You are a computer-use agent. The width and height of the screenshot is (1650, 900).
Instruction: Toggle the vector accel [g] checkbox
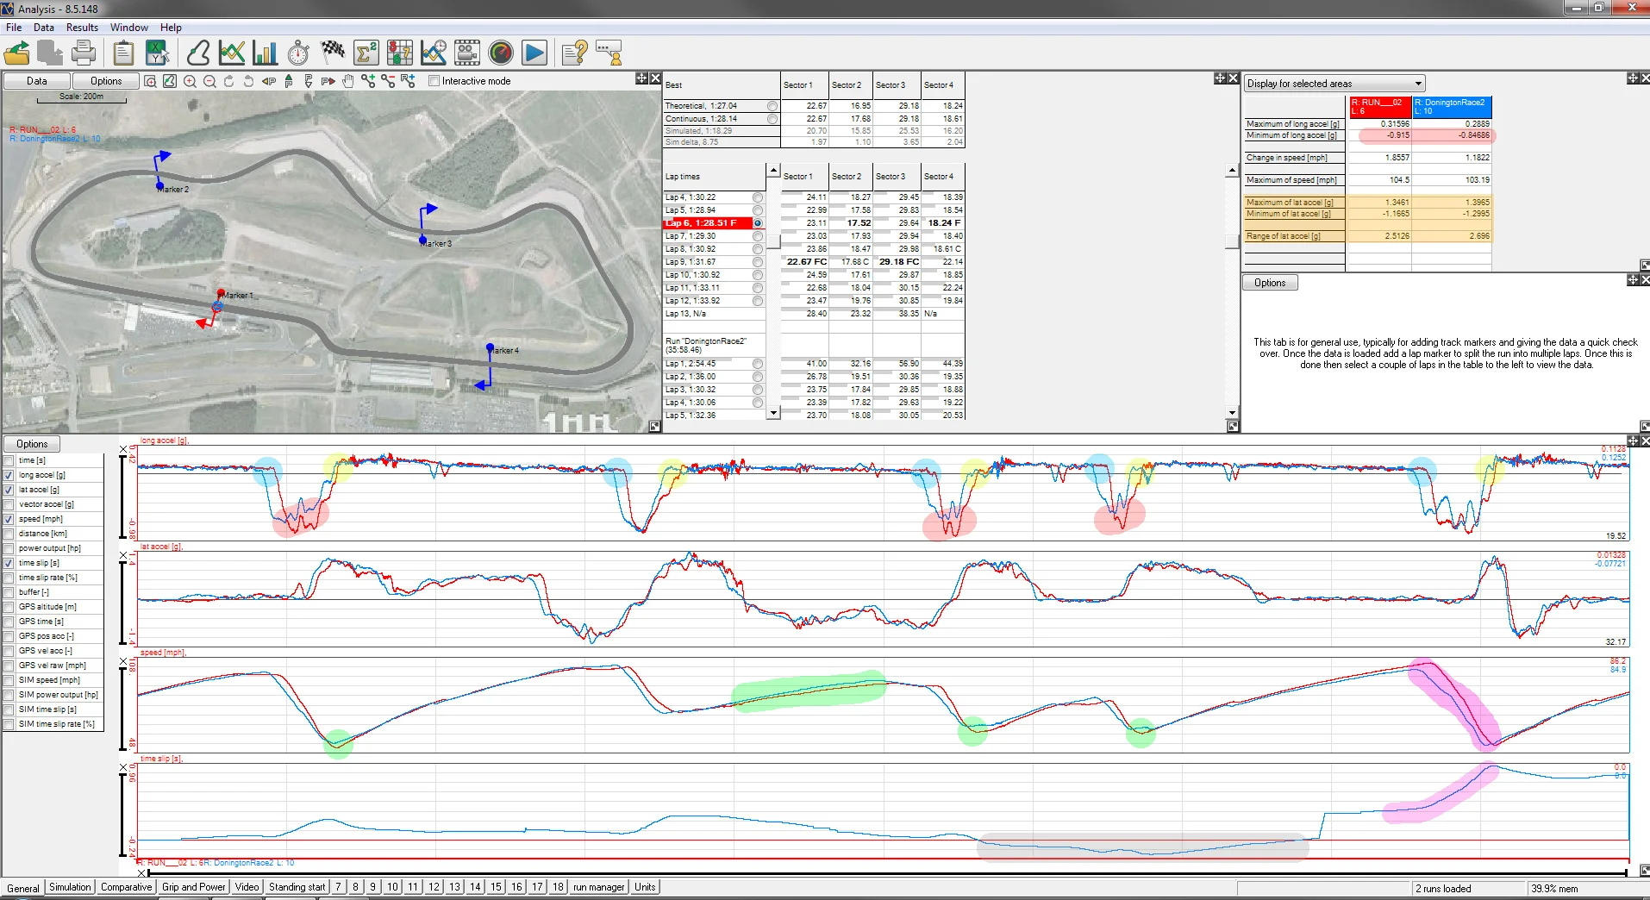click(9, 504)
